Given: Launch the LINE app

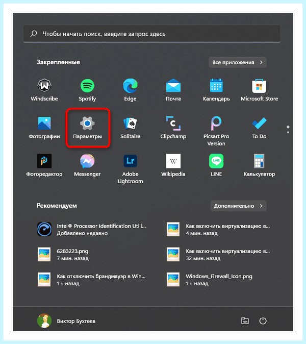Looking at the screenshot, I should click(x=216, y=165).
